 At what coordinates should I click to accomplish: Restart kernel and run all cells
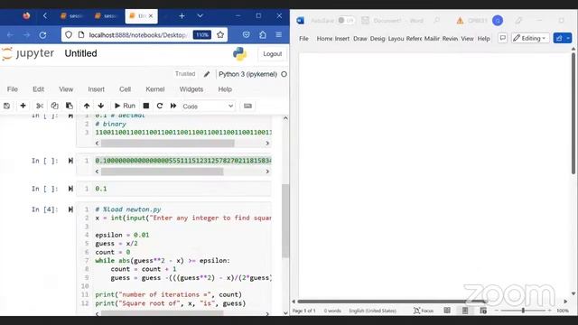tap(173, 107)
